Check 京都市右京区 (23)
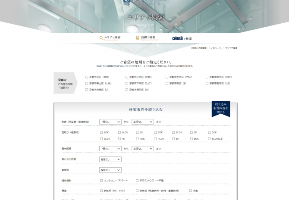289x200 pixels. tap(207, 84)
